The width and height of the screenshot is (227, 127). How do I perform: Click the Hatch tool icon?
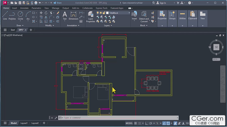[34, 21]
